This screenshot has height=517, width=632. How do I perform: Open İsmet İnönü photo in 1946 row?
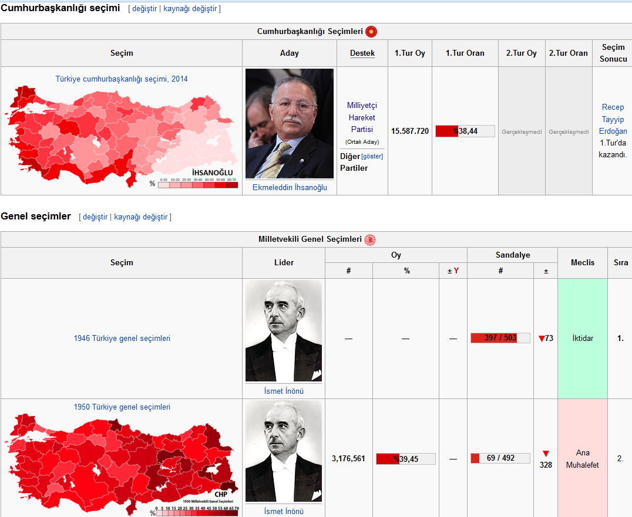pyautogui.click(x=283, y=331)
